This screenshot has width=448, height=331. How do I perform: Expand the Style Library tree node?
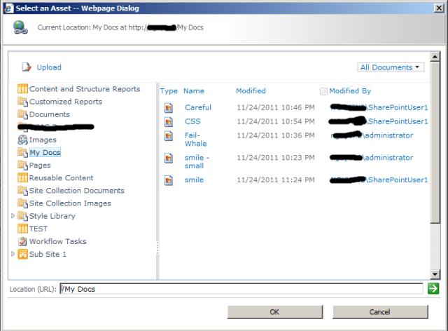[x=13, y=216]
